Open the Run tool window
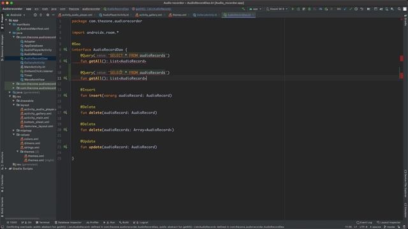 tap(109, 223)
